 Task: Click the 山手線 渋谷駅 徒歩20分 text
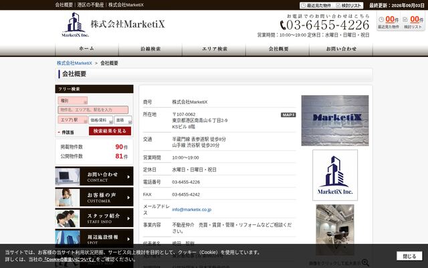(196, 145)
